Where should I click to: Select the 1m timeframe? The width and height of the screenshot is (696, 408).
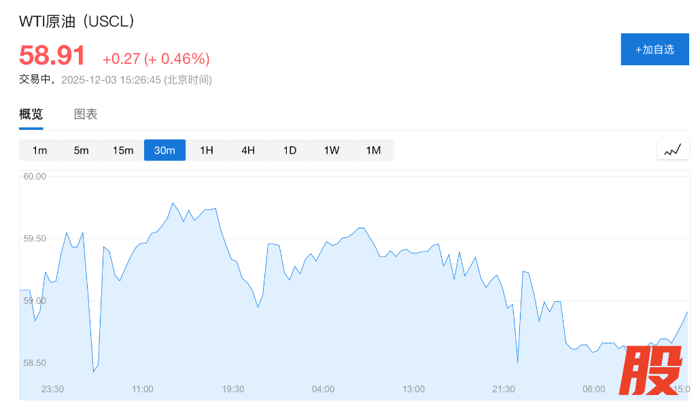[39, 150]
